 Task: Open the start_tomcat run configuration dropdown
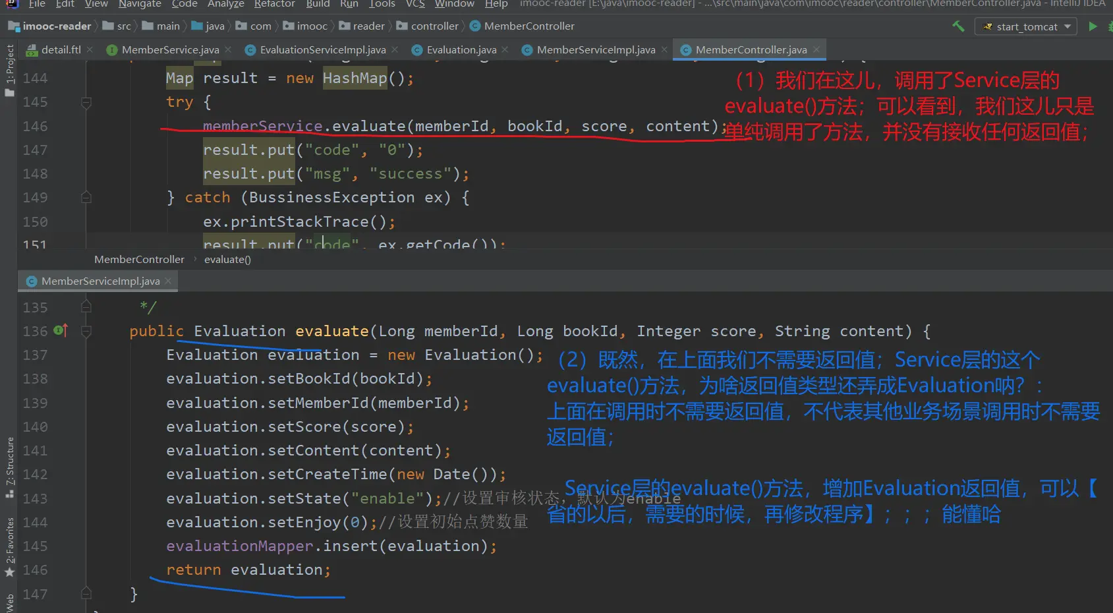1026,26
